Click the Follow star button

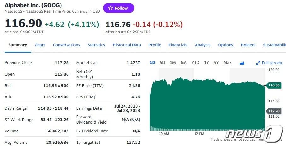tap(119, 8)
